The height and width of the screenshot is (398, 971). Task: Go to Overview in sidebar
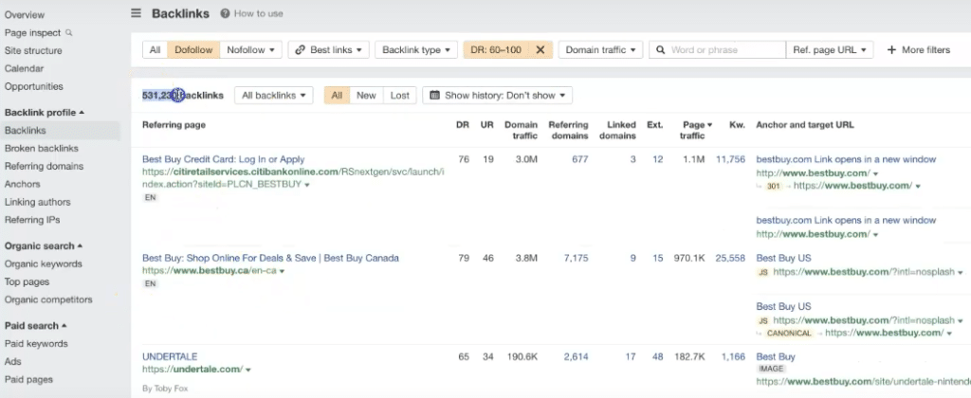(x=24, y=15)
